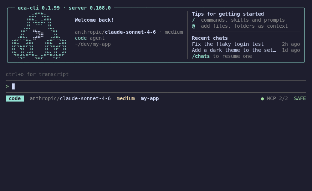The width and height of the screenshot is (312, 191).
Task: Click the 'Welcome back!' text
Action: coord(94,20)
